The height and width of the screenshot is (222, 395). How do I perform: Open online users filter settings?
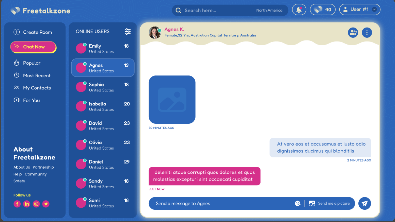click(x=128, y=32)
